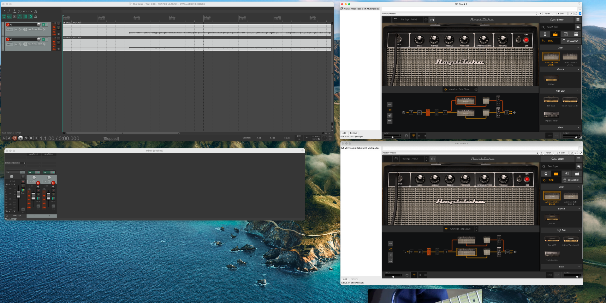Select the cabinet category icon in upper AmpliTube

566,34
